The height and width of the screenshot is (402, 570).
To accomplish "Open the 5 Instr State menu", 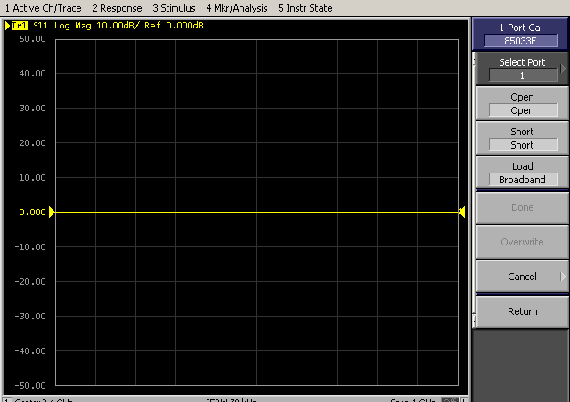I will pos(305,8).
